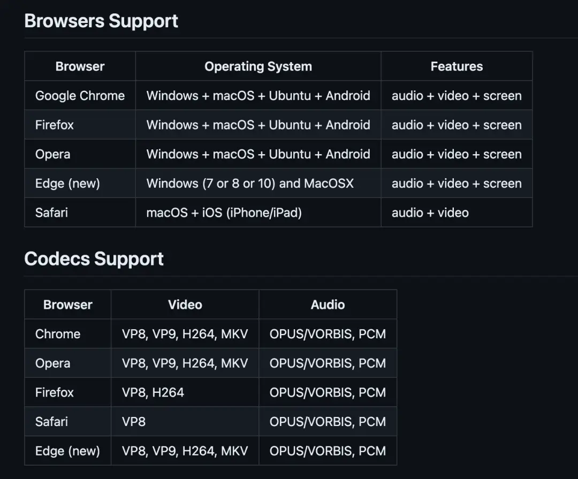Click the Browsers Support heading

pyautogui.click(x=101, y=21)
